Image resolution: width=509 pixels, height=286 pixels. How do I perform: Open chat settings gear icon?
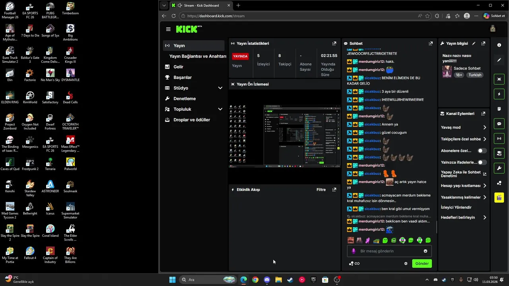[x=406, y=263]
